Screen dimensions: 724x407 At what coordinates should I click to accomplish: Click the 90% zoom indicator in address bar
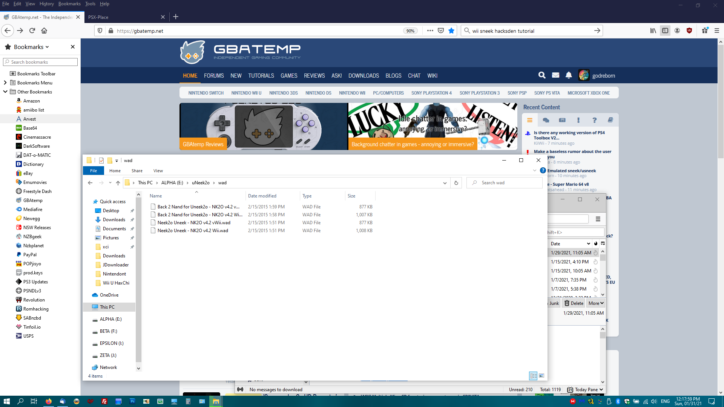tap(410, 31)
